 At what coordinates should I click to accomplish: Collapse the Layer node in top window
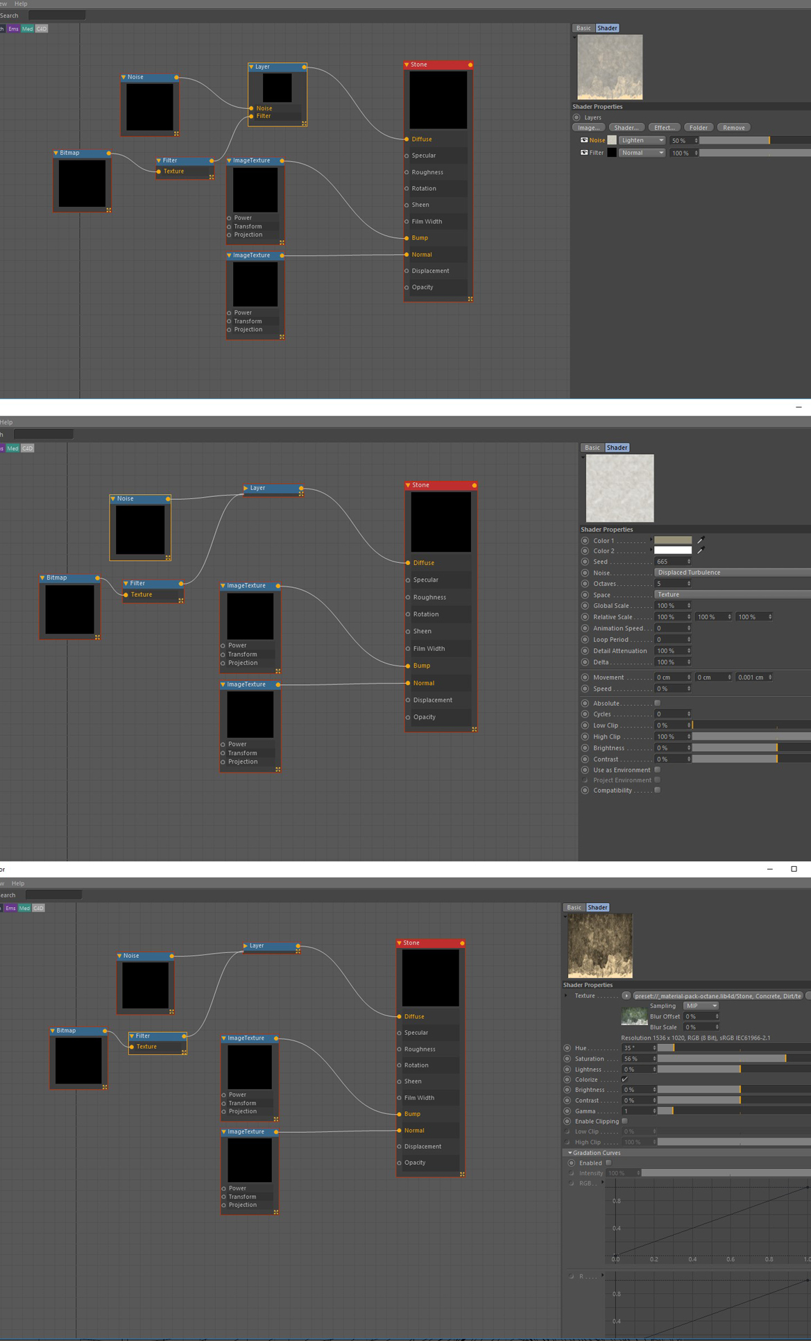pos(251,67)
